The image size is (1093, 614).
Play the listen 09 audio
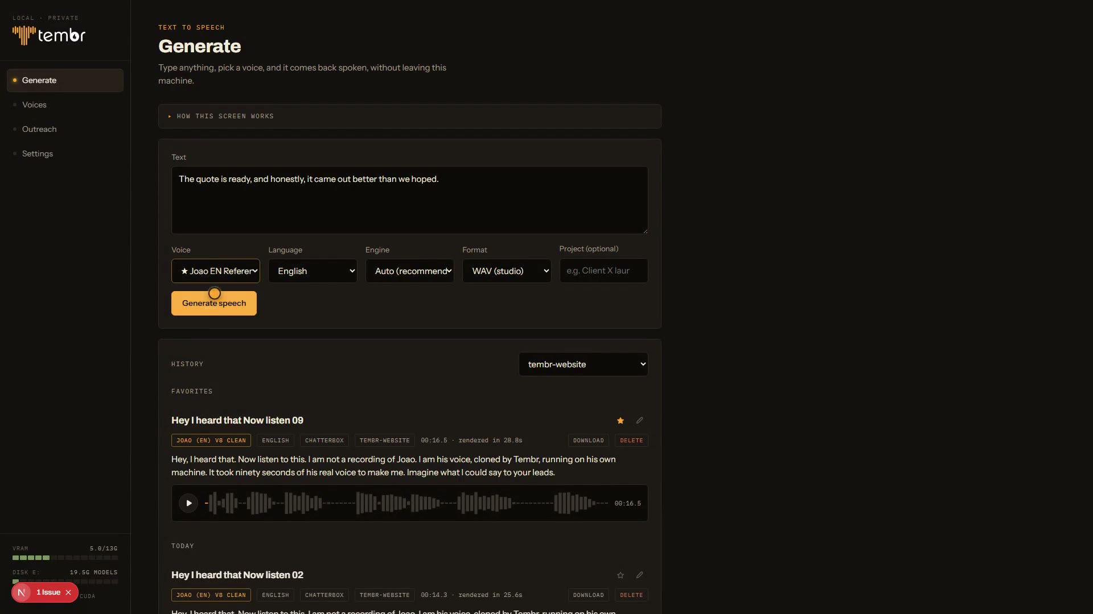[x=188, y=503]
